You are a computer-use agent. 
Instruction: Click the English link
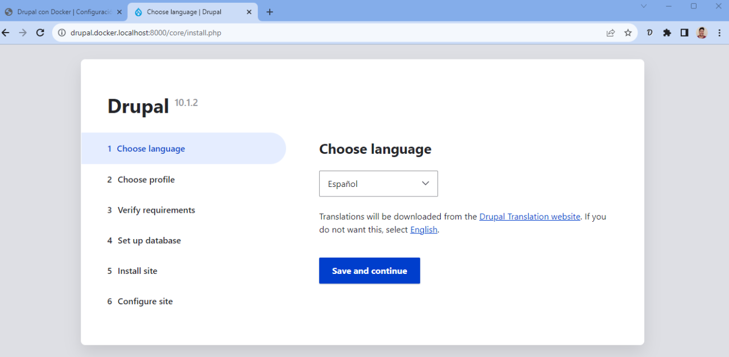(x=424, y=230)
